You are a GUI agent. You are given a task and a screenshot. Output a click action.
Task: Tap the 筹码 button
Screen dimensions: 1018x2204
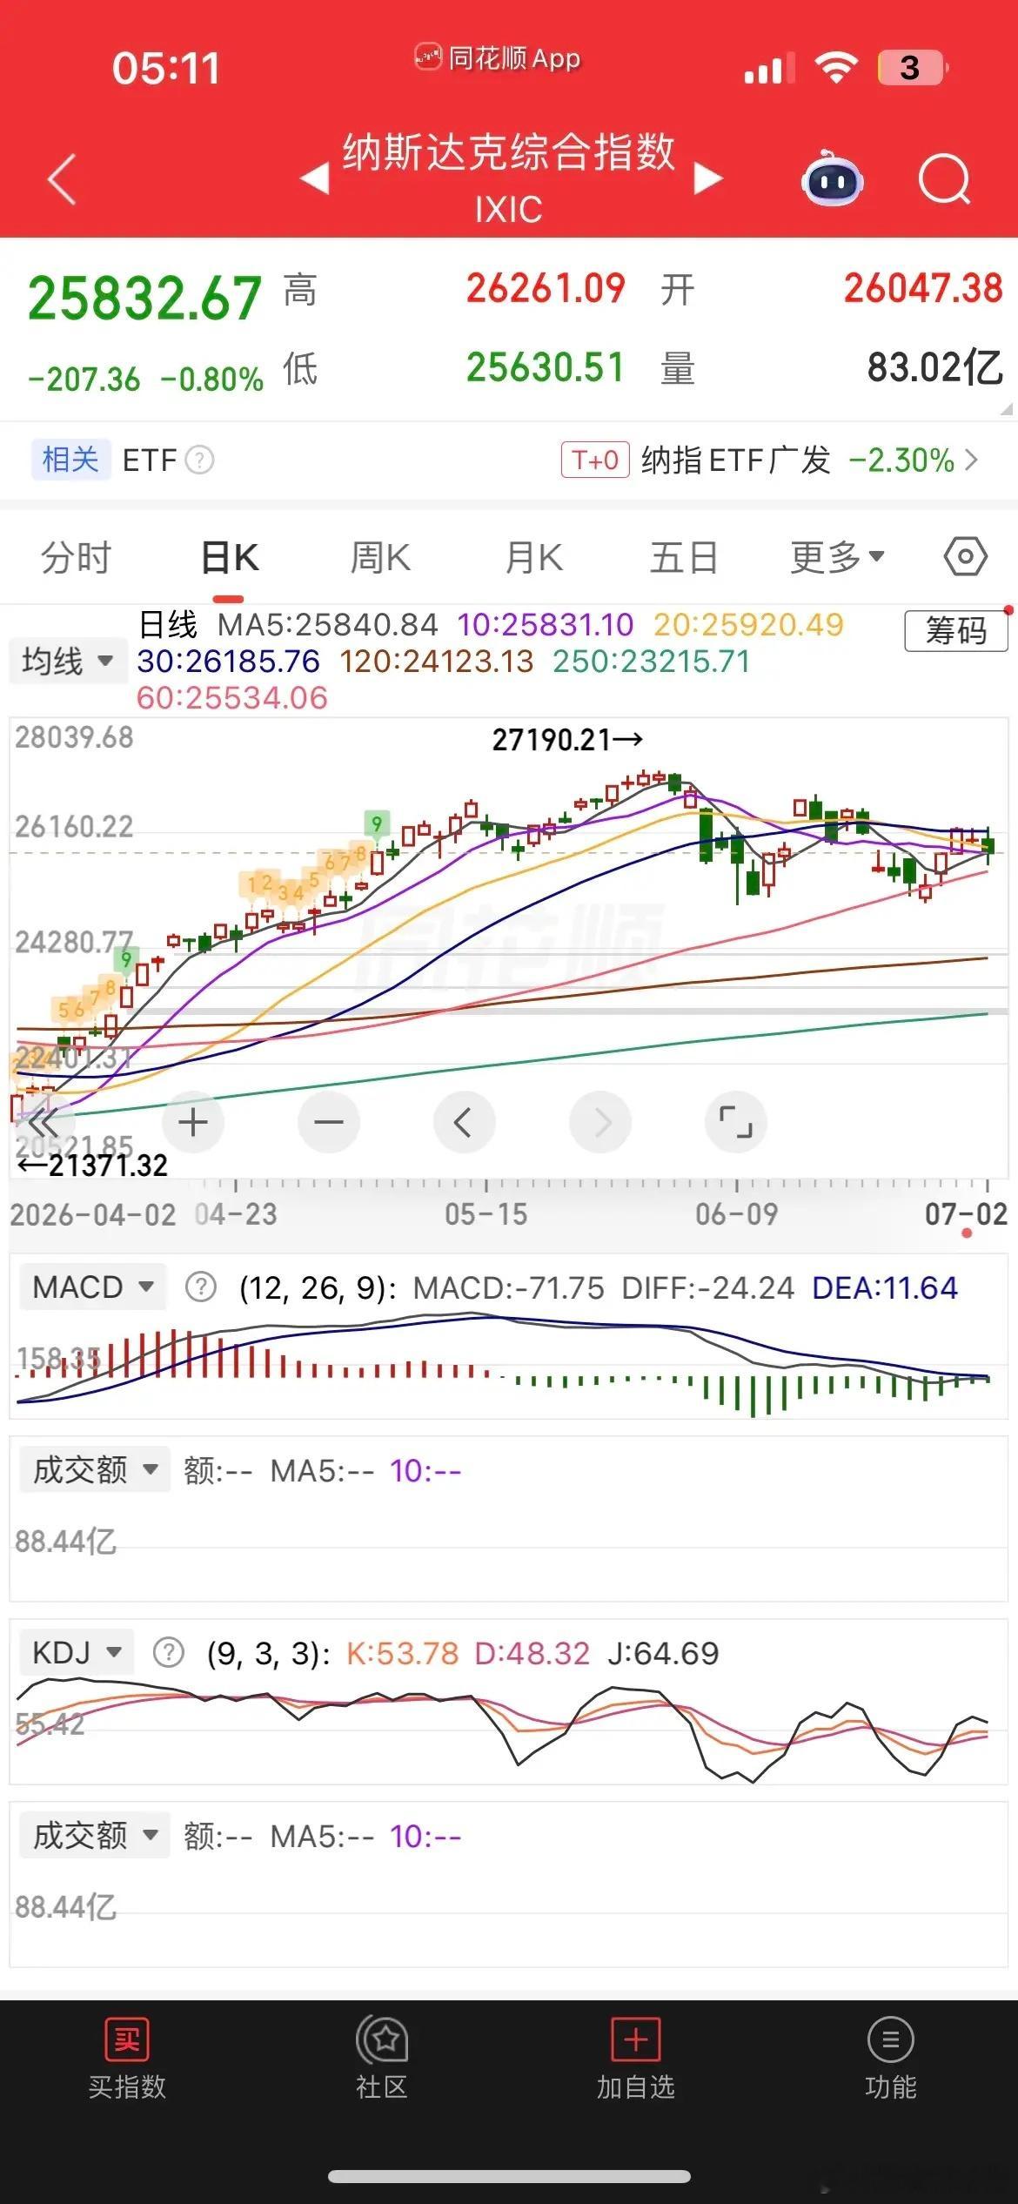tap(956, 630)
